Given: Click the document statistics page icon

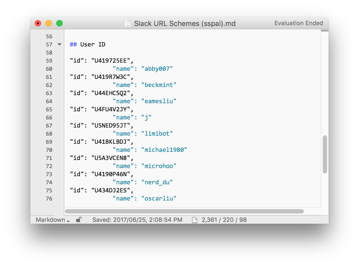Looking at the screenshot, I should [194, 220].
